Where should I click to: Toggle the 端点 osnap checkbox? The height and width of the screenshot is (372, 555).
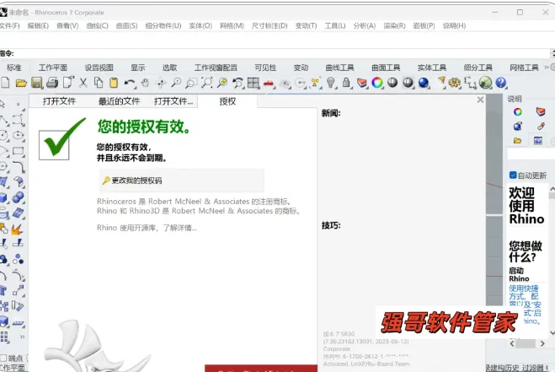coord(3,358)
